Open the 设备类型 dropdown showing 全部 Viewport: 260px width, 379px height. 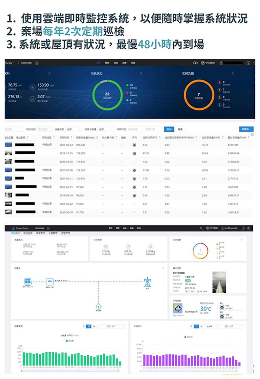(73, 129)
